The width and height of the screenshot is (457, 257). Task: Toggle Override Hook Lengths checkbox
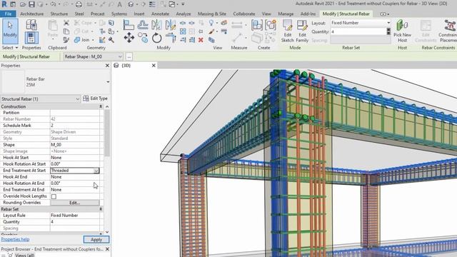(x=54, y=197)
